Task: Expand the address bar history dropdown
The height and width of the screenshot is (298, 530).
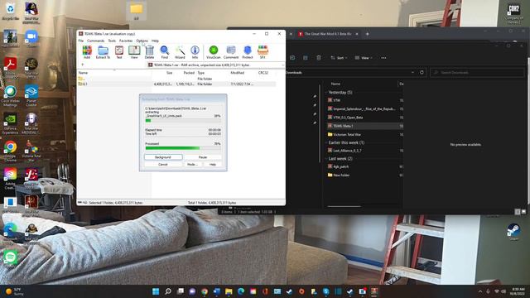Action: [412, 72]
